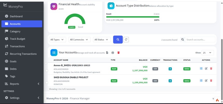Image resolution: width=223 pixels, height=104 pixels.
Task: Open the Track Budget sidebar item
Action: (17, 39)
